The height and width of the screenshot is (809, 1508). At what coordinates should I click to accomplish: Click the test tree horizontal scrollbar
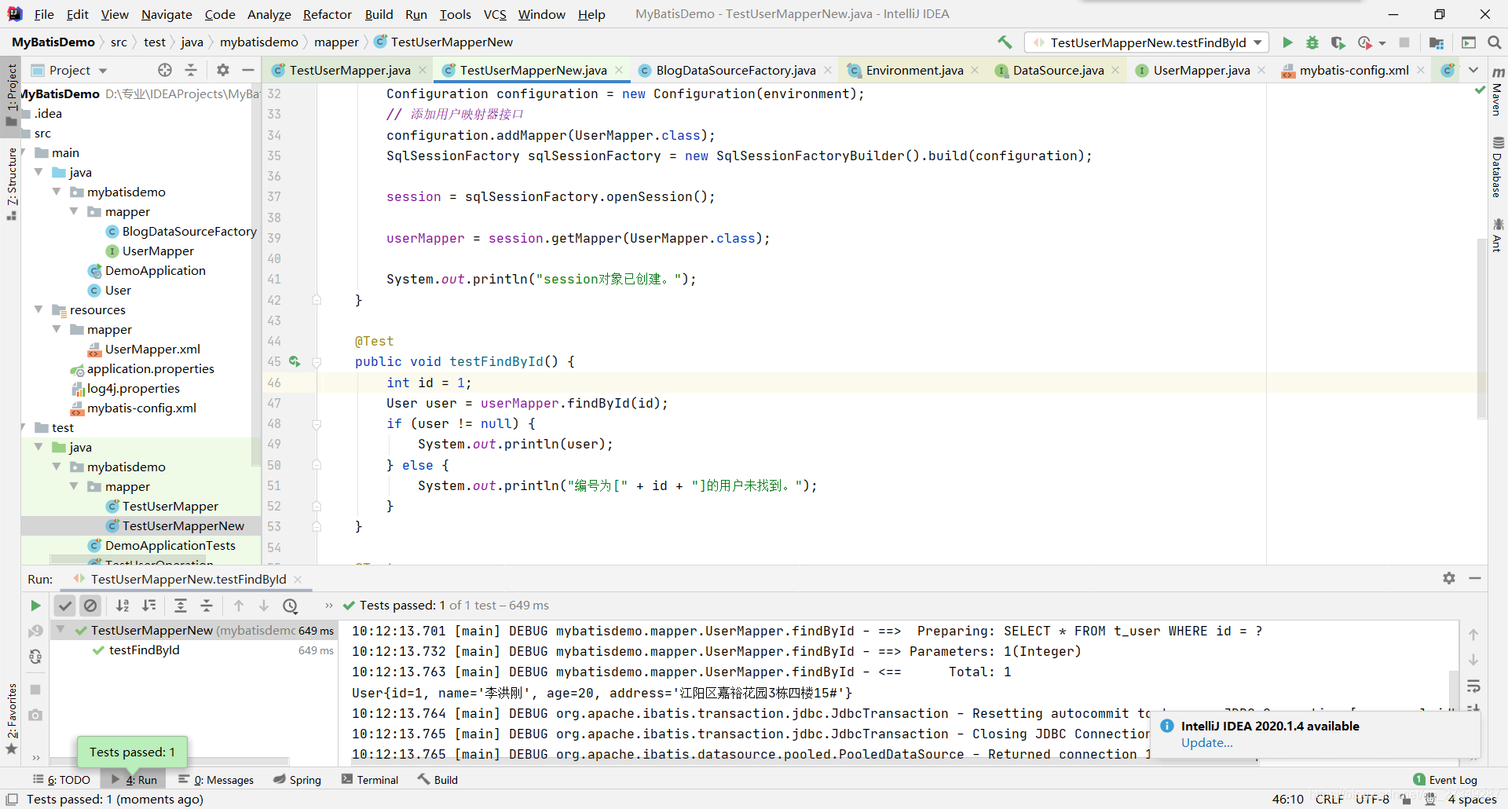169,761
